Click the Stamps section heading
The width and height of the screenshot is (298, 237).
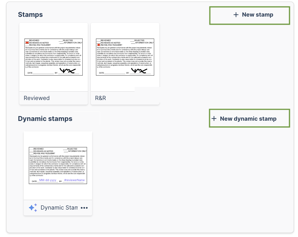click(x=30, y=15)
